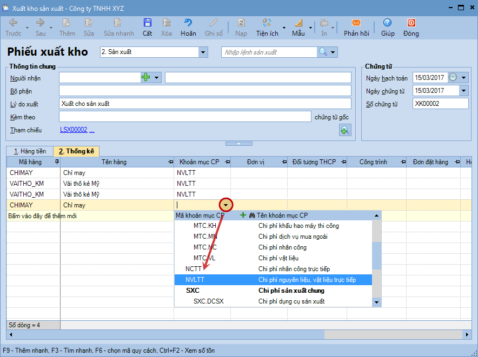Viewport: 478px width, 357px height.
Task: Click the Lý do xuất text field
Action: click(x=205, y=104)
